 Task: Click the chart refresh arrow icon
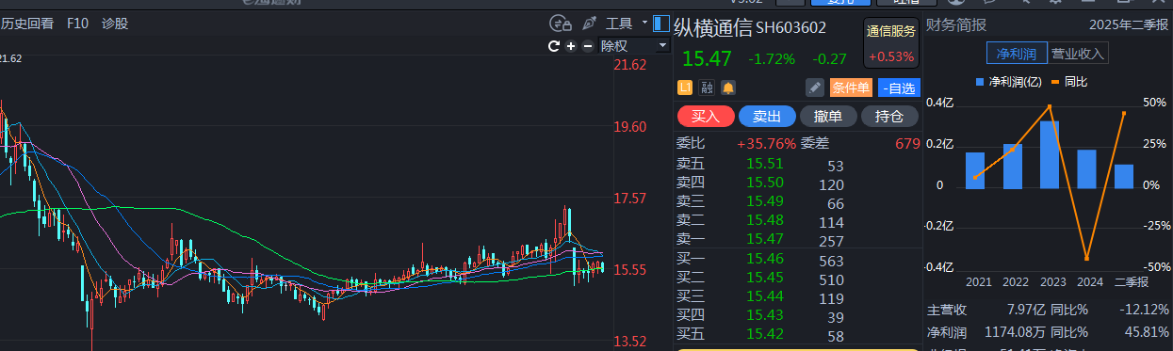coord(555,46)
